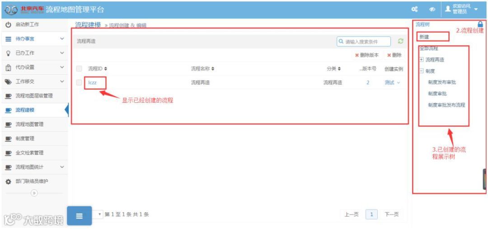Click the cup icon beside 流程地图管理
The height and width of the screenshot is (229, 488).
coord(9,124)
